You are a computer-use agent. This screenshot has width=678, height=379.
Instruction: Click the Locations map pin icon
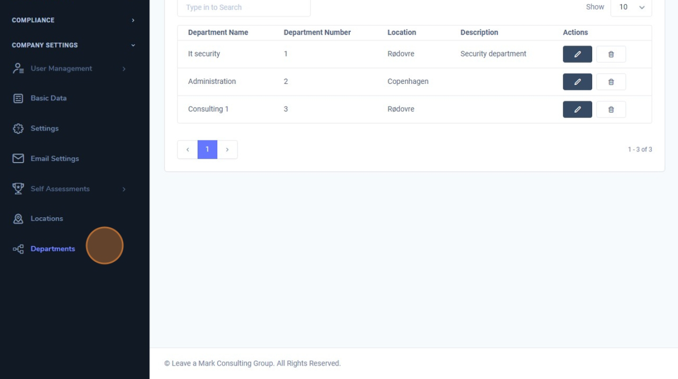(x=18, y=219)
